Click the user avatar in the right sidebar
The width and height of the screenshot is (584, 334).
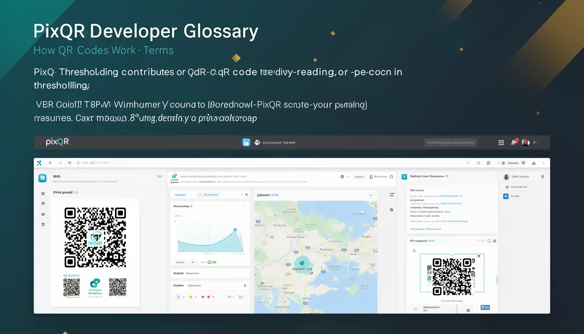[506, 177]
